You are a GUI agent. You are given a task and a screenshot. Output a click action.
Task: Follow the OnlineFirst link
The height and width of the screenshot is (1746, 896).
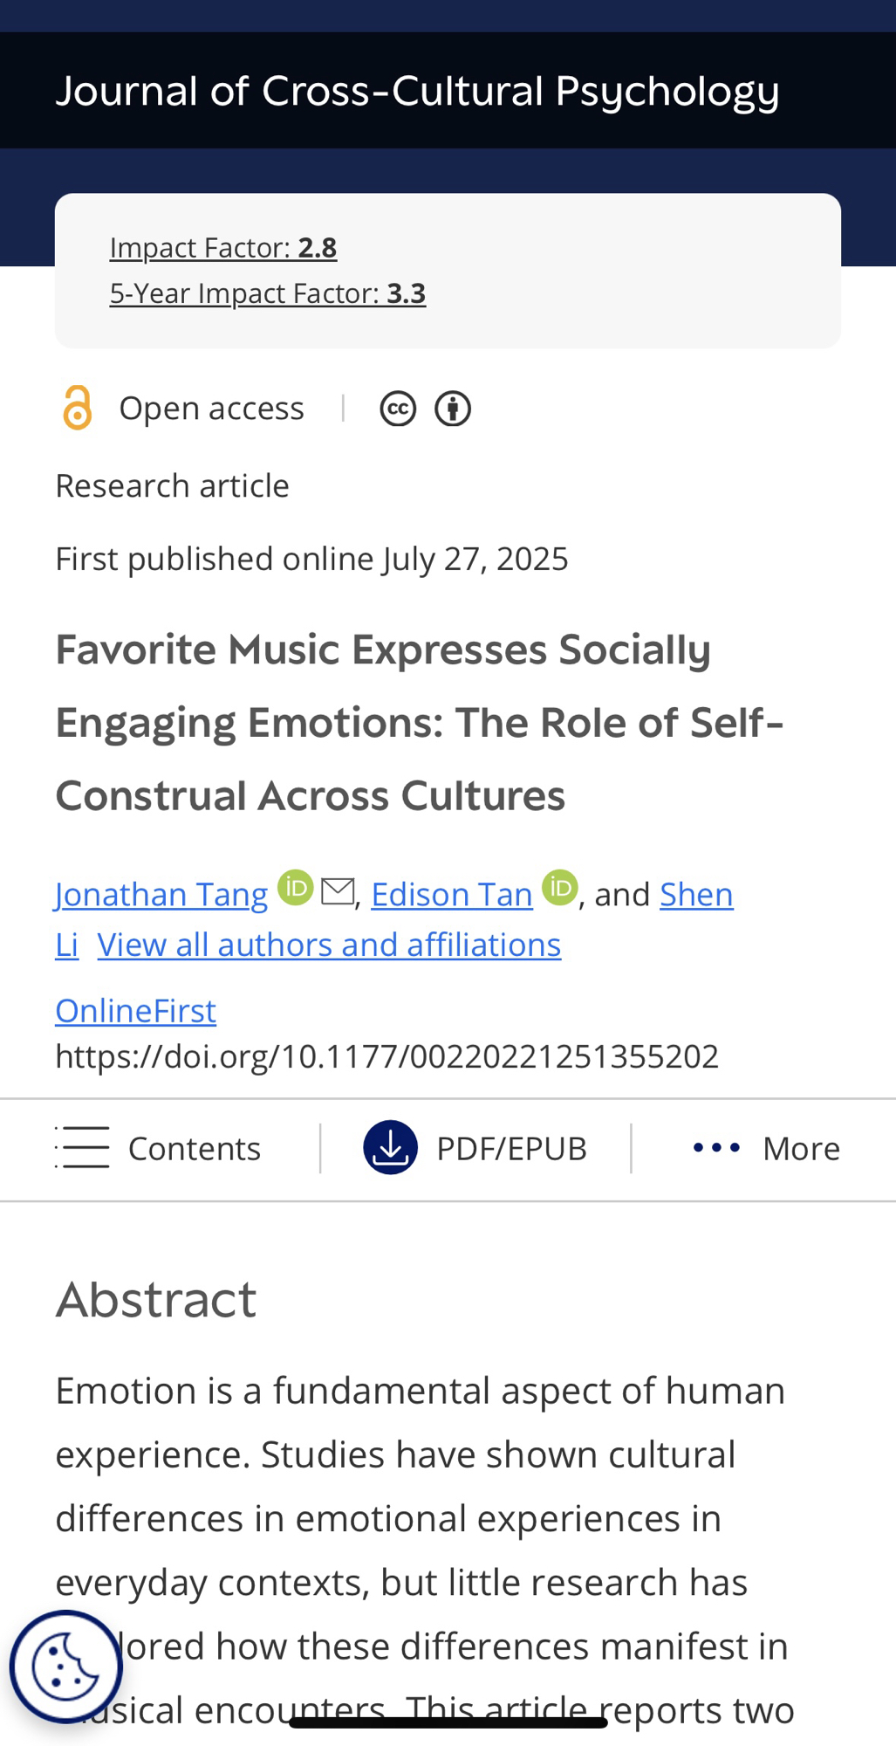(x=136, y=1010)
